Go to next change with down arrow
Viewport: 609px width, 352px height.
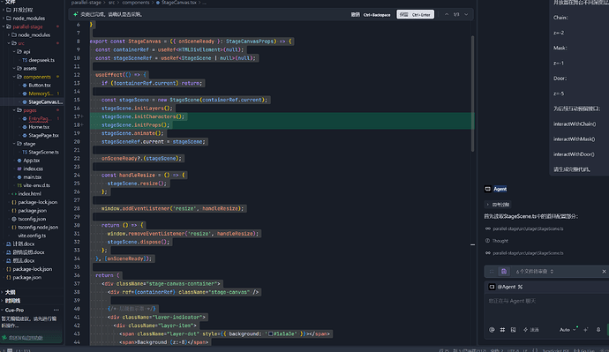pos(466,14)
